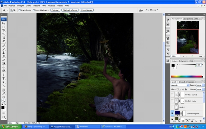Switch to the Istogramma tab
The image size is (206, 129).
(x=188, y=19)
